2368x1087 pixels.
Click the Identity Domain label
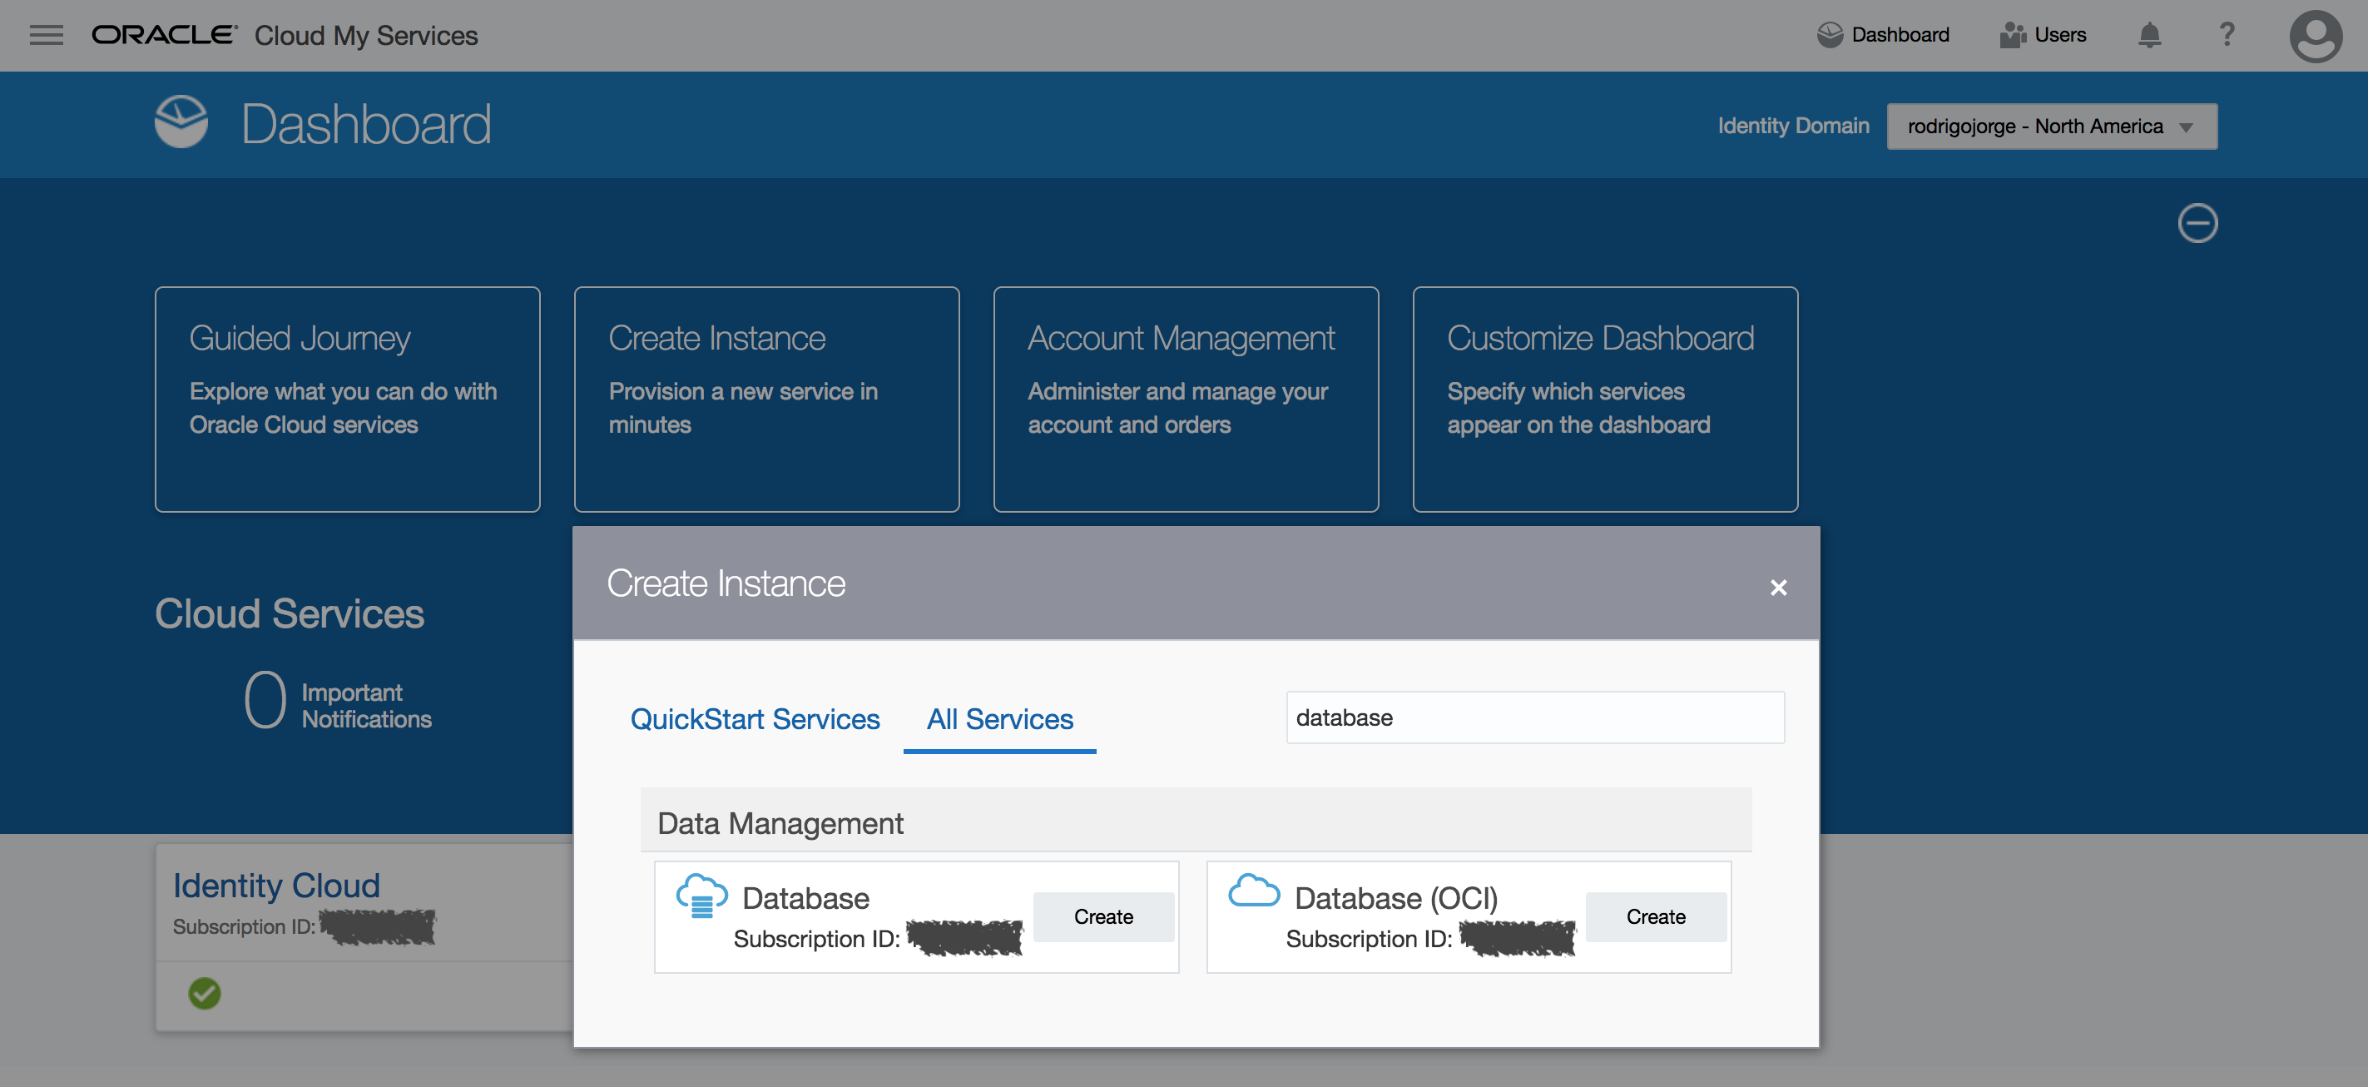pyautogui.click(x=1792, y=126)
